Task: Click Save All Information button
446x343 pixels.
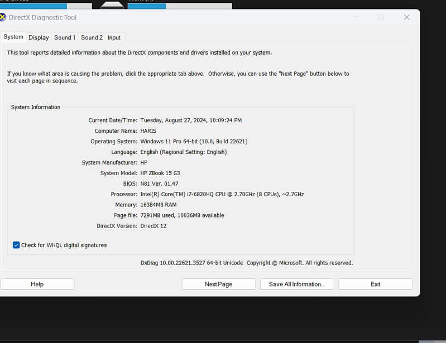Action: (296, 284)
